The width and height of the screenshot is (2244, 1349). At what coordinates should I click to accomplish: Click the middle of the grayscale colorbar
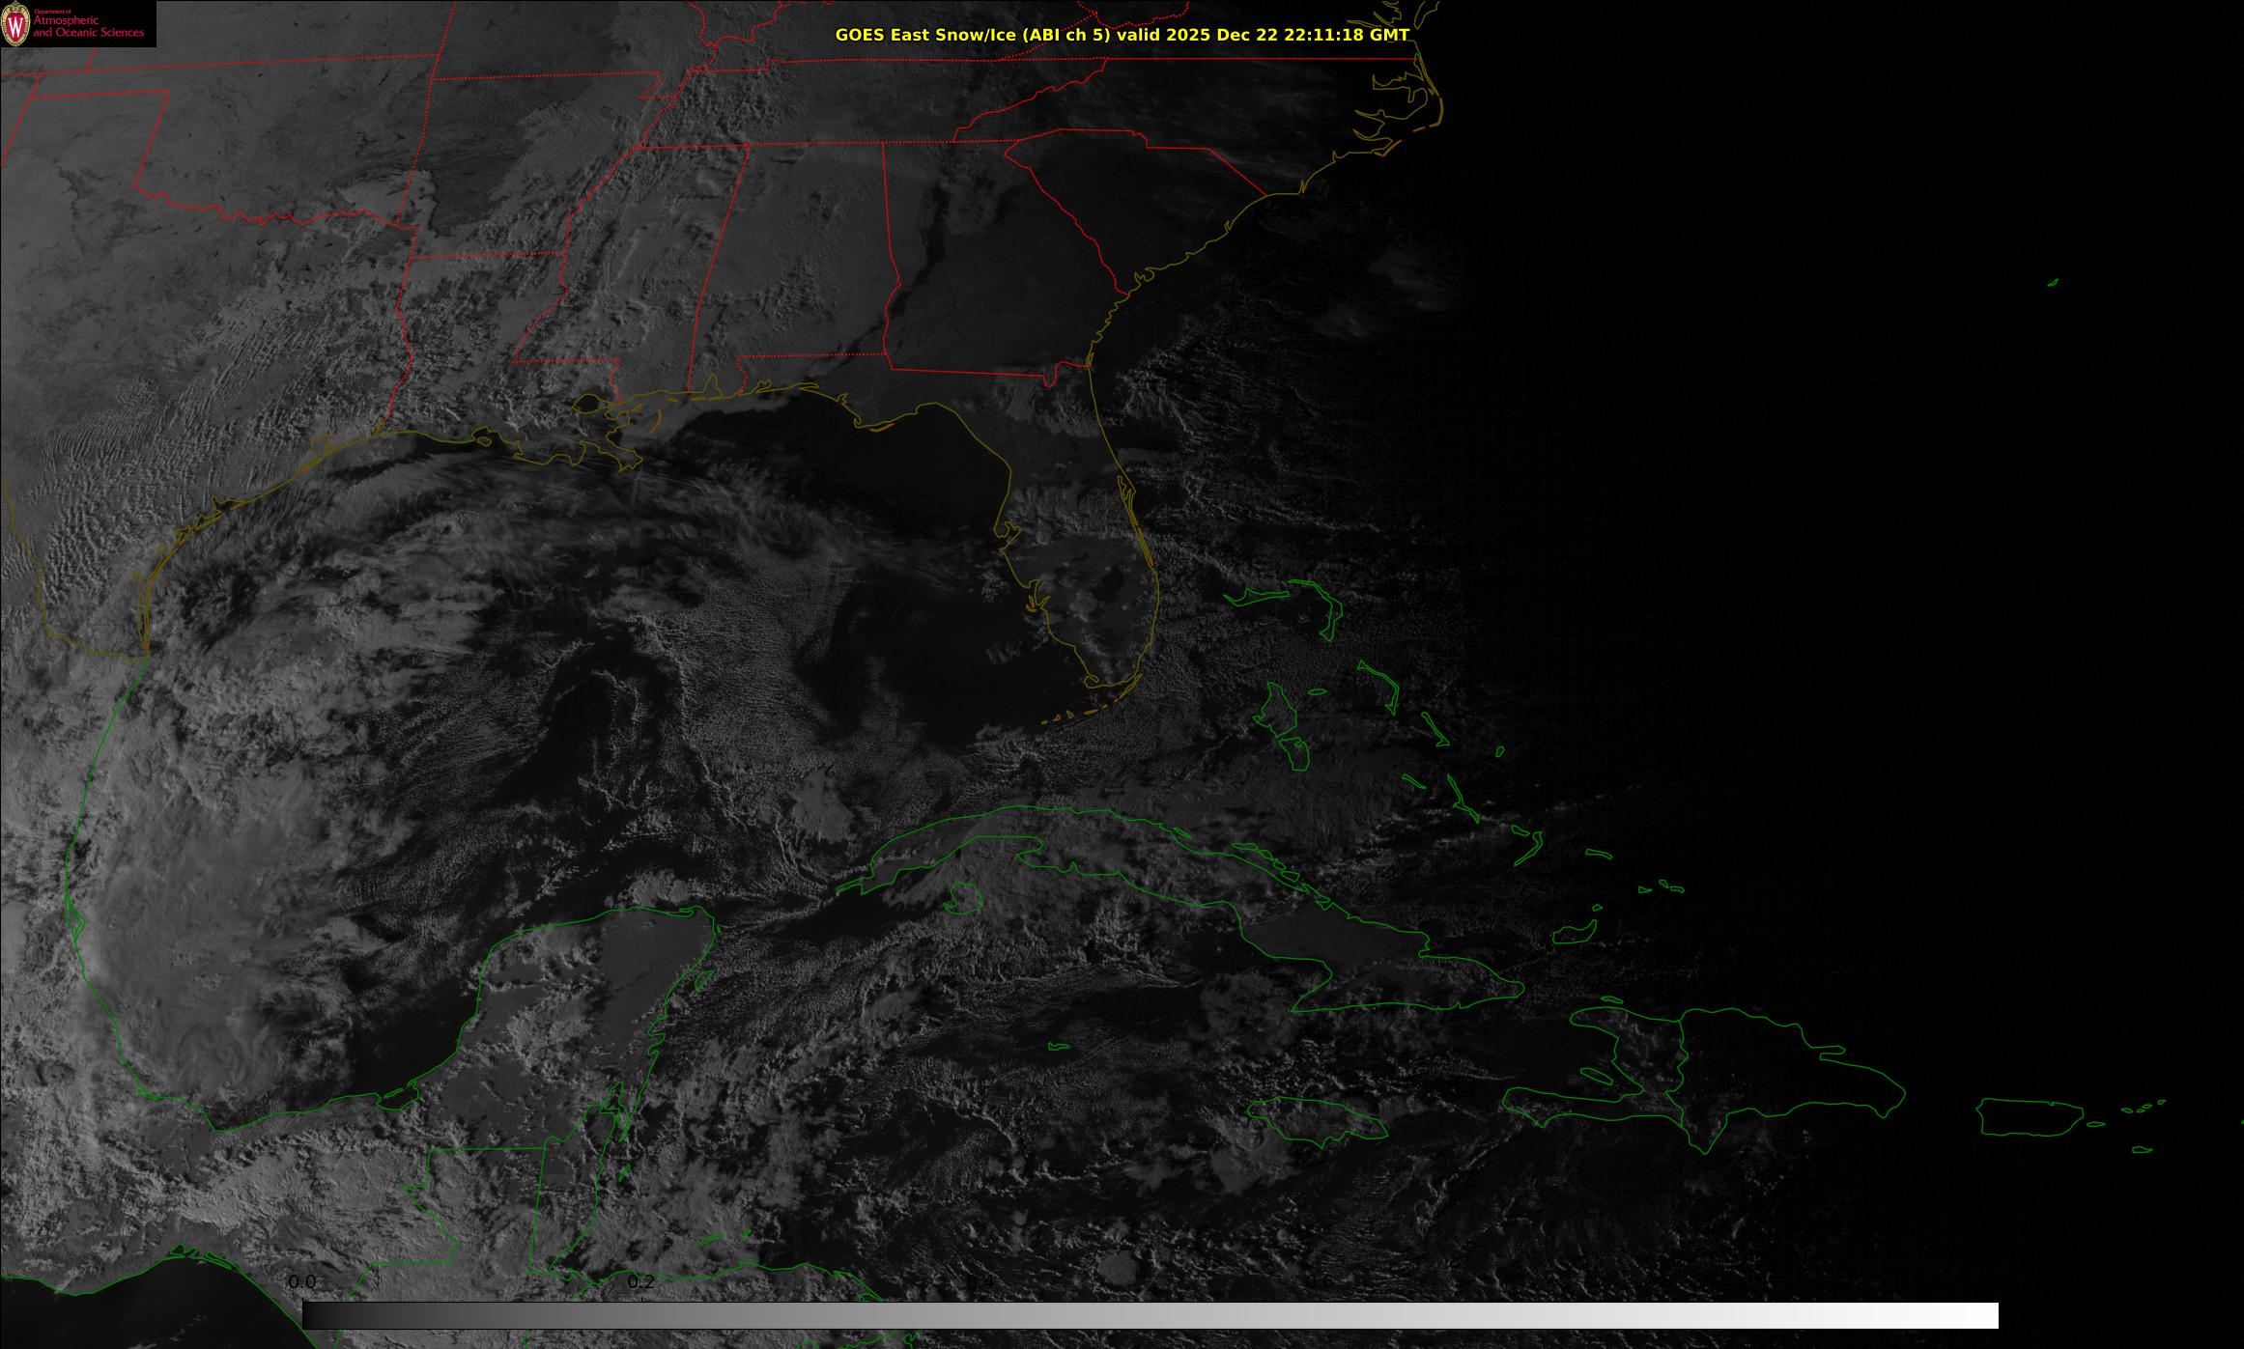coord(1150,1315)
